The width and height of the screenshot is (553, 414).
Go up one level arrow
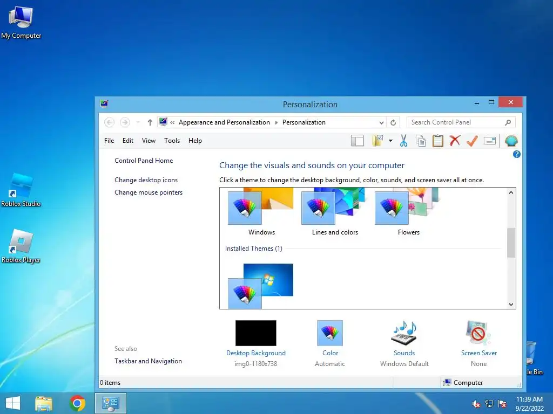[x=150, y=122]
